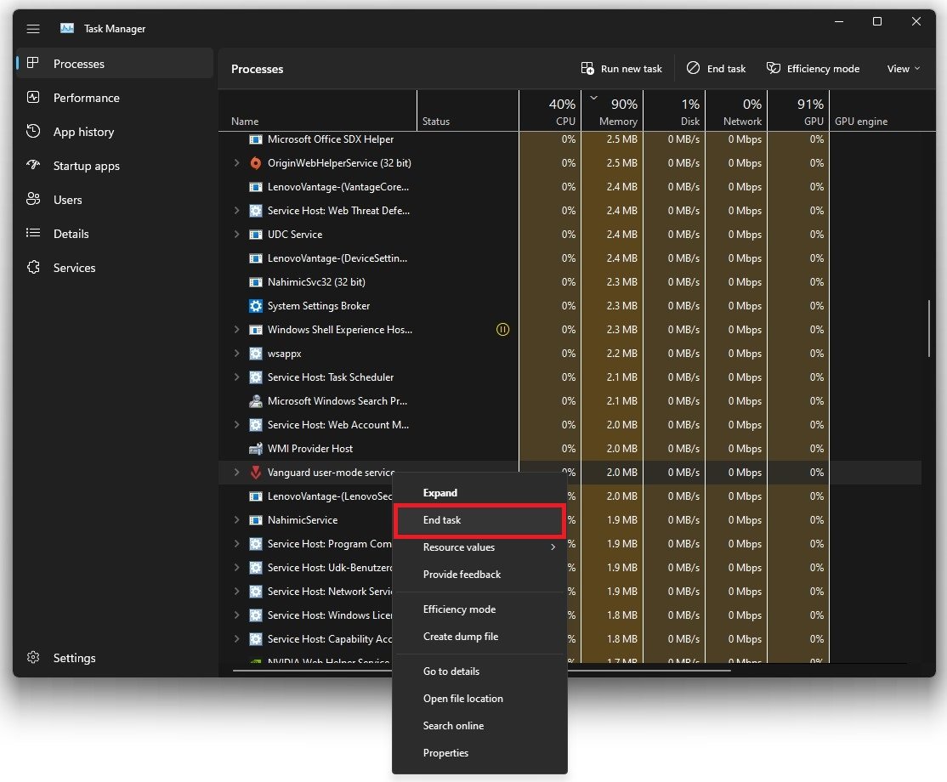Click Run new task button
The width and height of the screenshot is (947, 782).
(x=621, y=69)
